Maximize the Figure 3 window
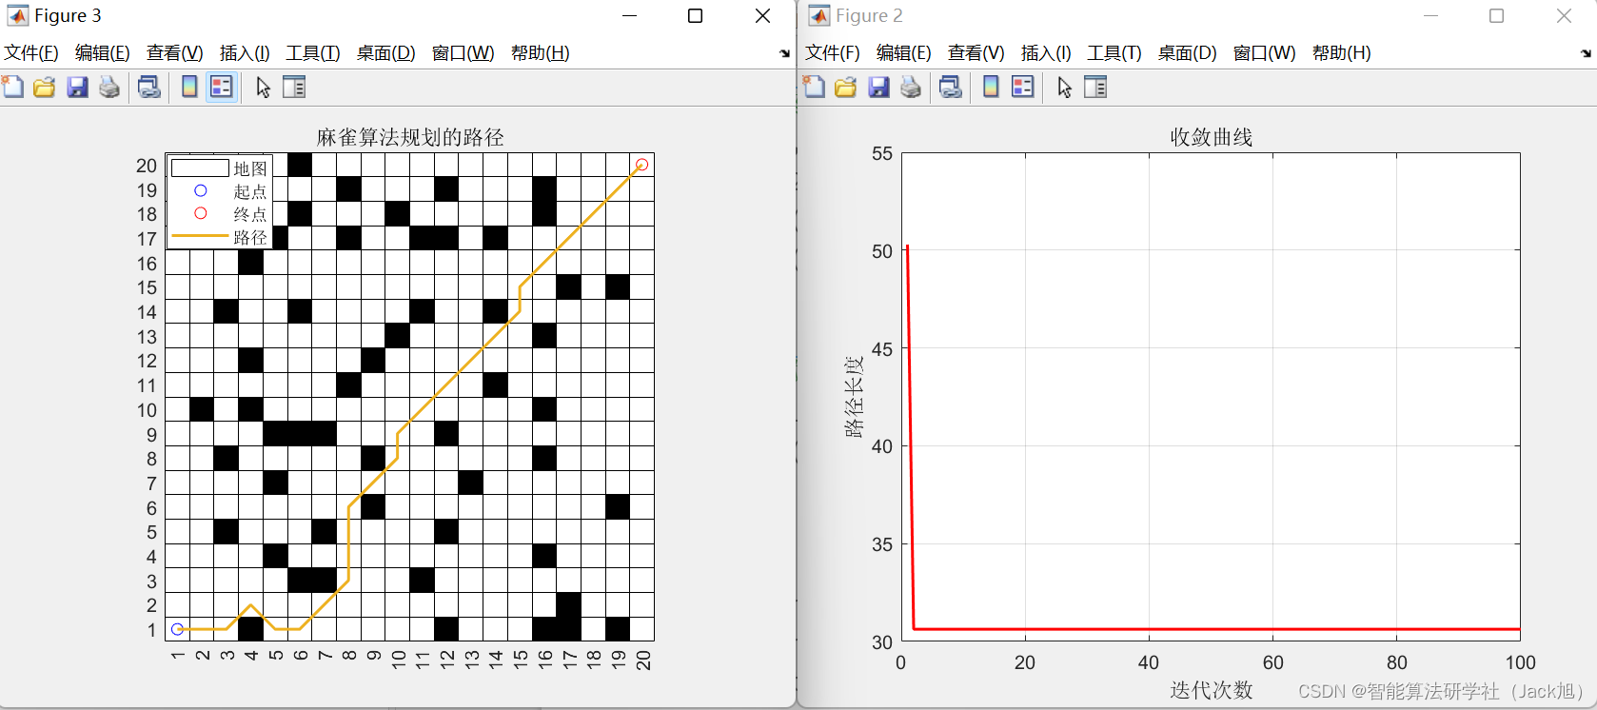This screenshot has width=1597, height=710. pos(696,16)
